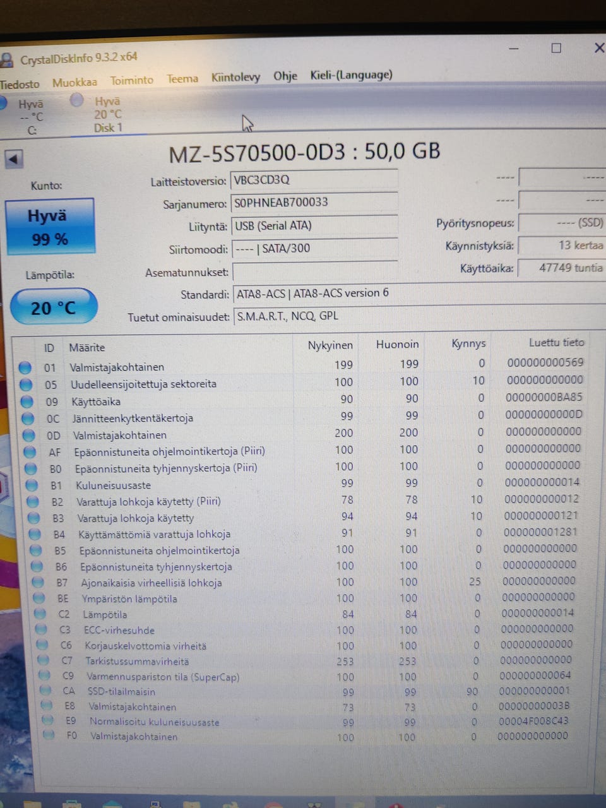Click the Kynnys column header

468,343
